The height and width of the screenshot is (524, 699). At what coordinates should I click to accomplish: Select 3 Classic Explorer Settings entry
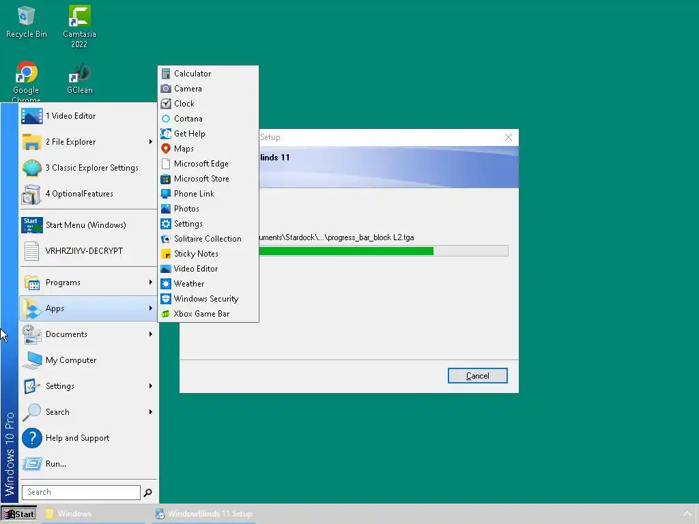click(x=88, y=168)
